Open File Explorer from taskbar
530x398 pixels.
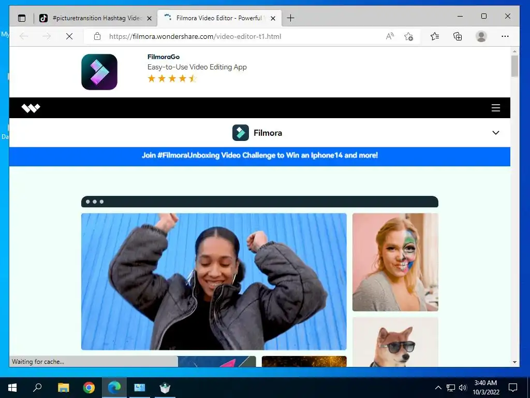[63, 388]
